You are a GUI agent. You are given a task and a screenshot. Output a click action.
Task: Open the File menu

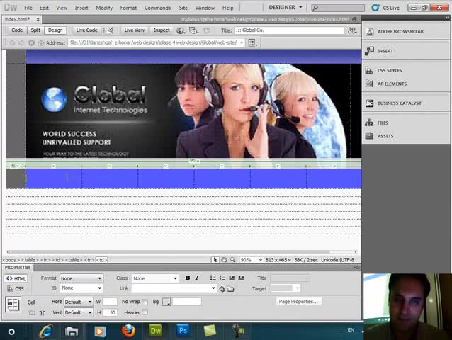click(x=28, y=8)
